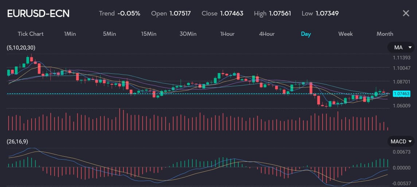Expand the MACD indicator dropdown
The image size is (417, 187).
[x=401, y=141]
